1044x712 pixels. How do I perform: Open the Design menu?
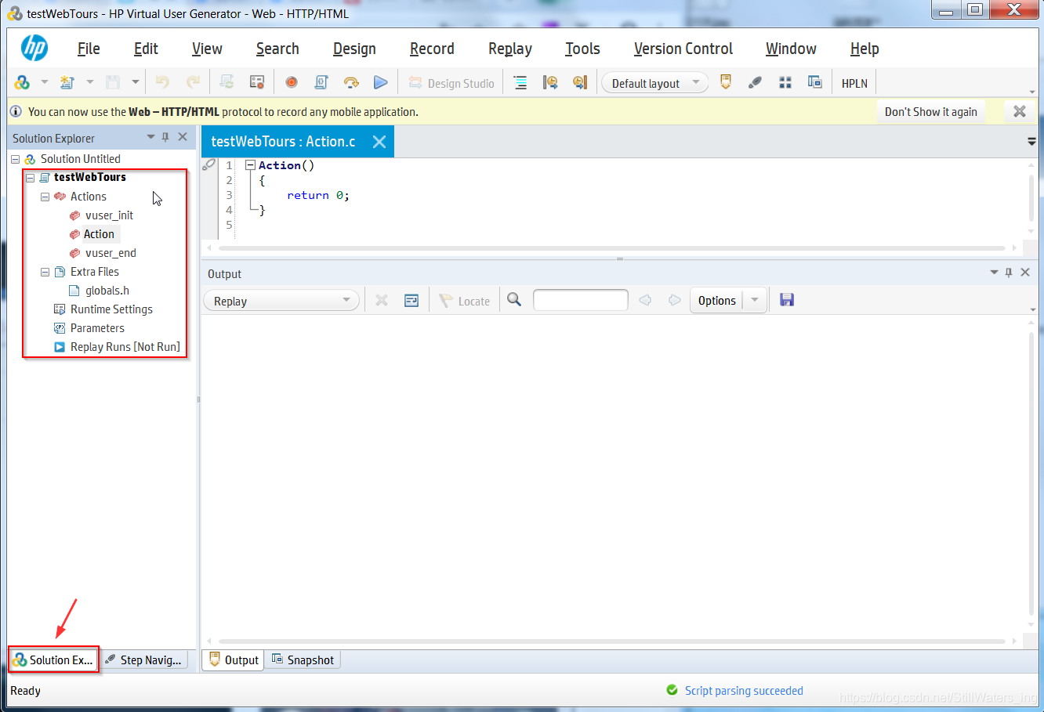[354, 49]
